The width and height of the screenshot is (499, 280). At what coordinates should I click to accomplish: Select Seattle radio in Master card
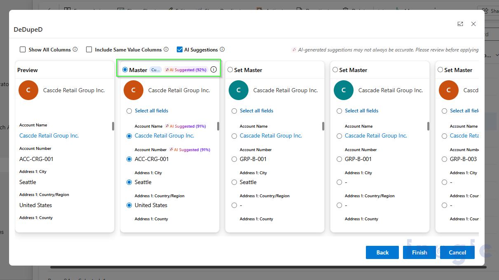tap(129, 182)
